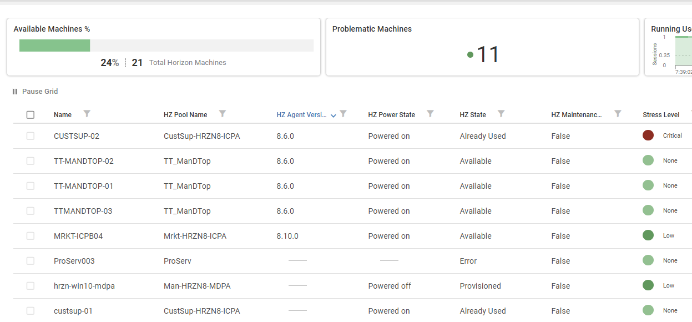Click the HZ Pool Name column header
Viewport: 692px width, 322px height.
pos(185,115)
